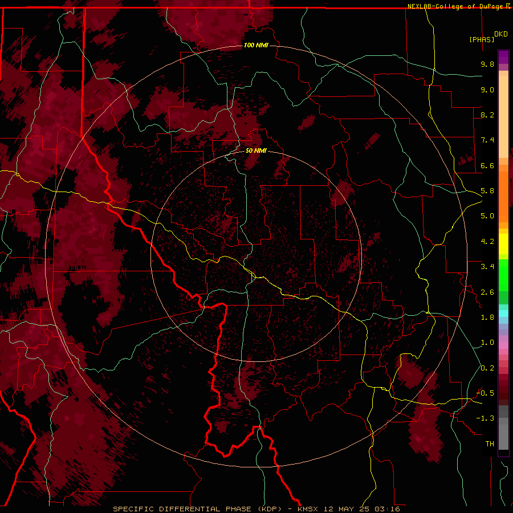Click the [PHAS] units label
Image resolution: width=513 pixels, height=513 pixels.
482,39
